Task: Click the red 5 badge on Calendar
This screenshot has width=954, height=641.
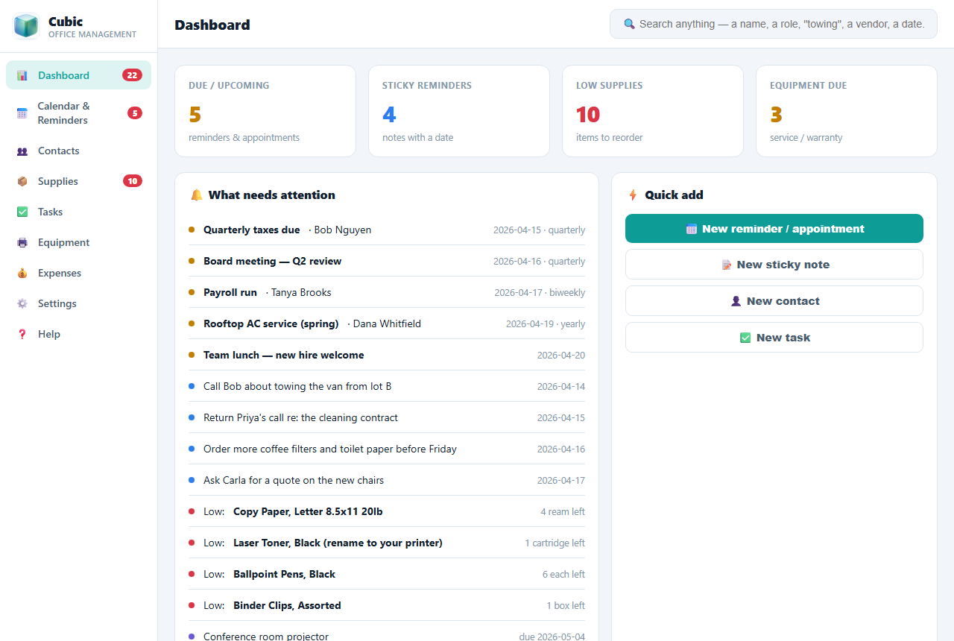Action: click(135, 113)
